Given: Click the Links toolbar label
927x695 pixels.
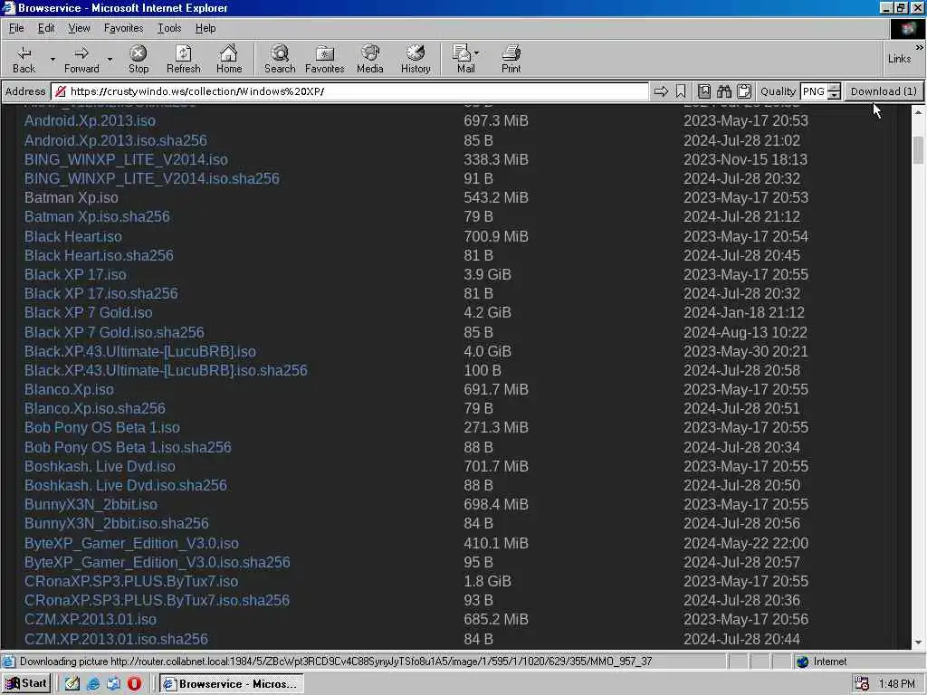Looking at the screenshot, I should (899, 59).
